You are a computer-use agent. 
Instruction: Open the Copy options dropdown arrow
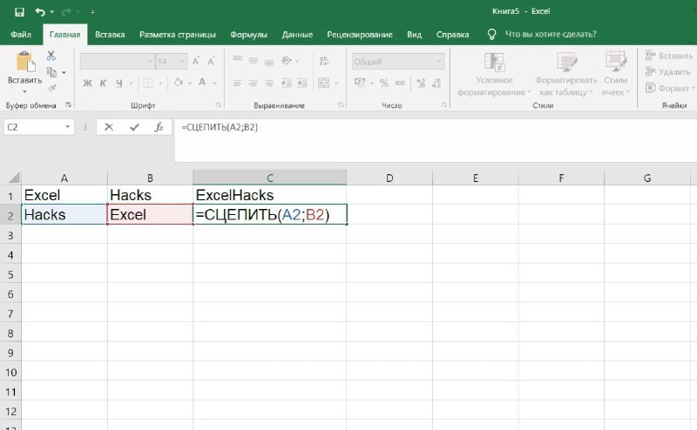(x=64, y=72)
